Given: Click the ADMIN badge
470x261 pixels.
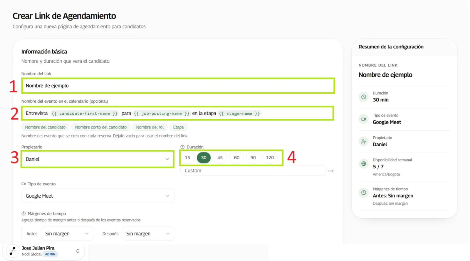Looking at the screenshot, I should [x=50, y=254].
